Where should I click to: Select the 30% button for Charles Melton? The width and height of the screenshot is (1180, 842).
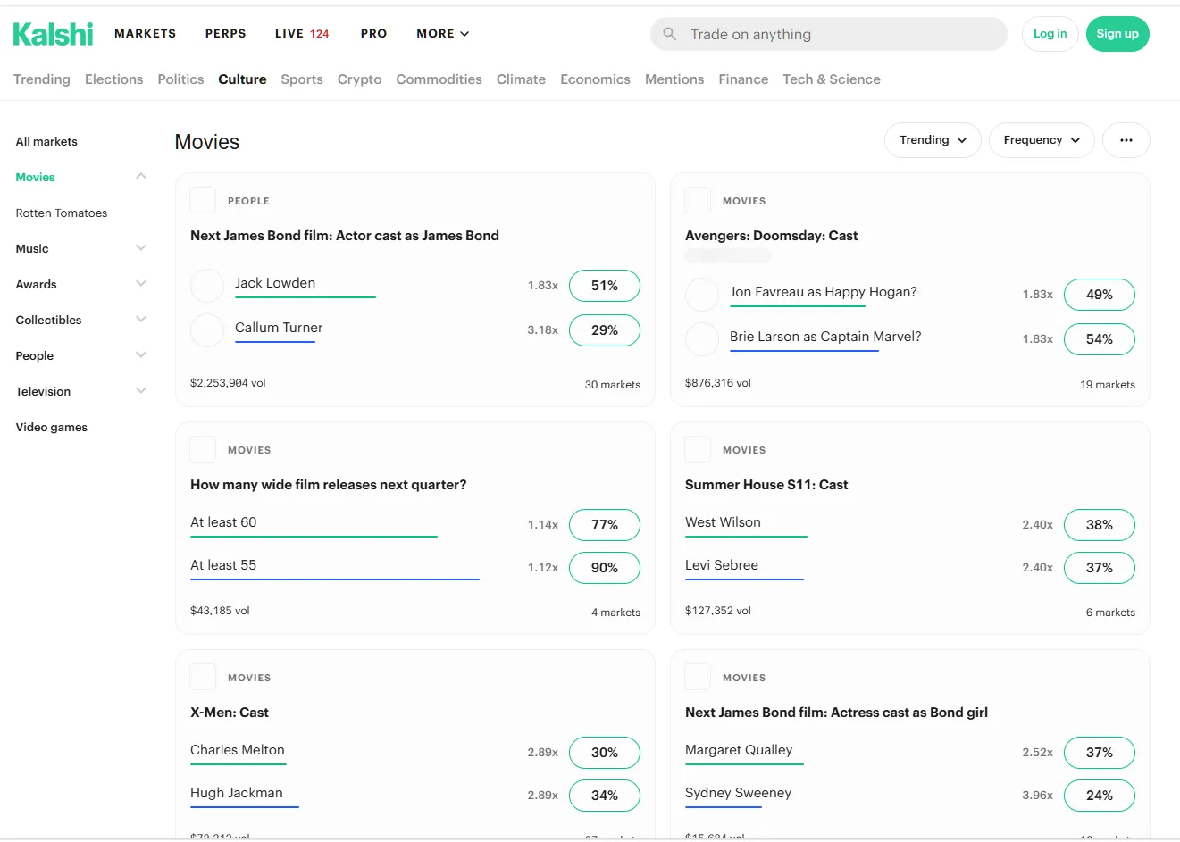pos(605,753)
